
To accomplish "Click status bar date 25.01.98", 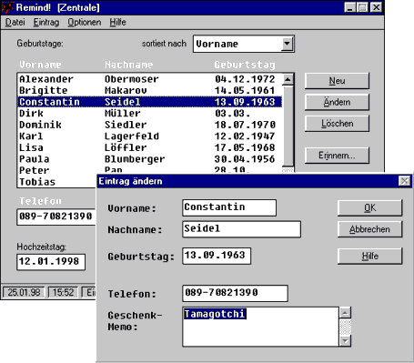I will (24, 292).
